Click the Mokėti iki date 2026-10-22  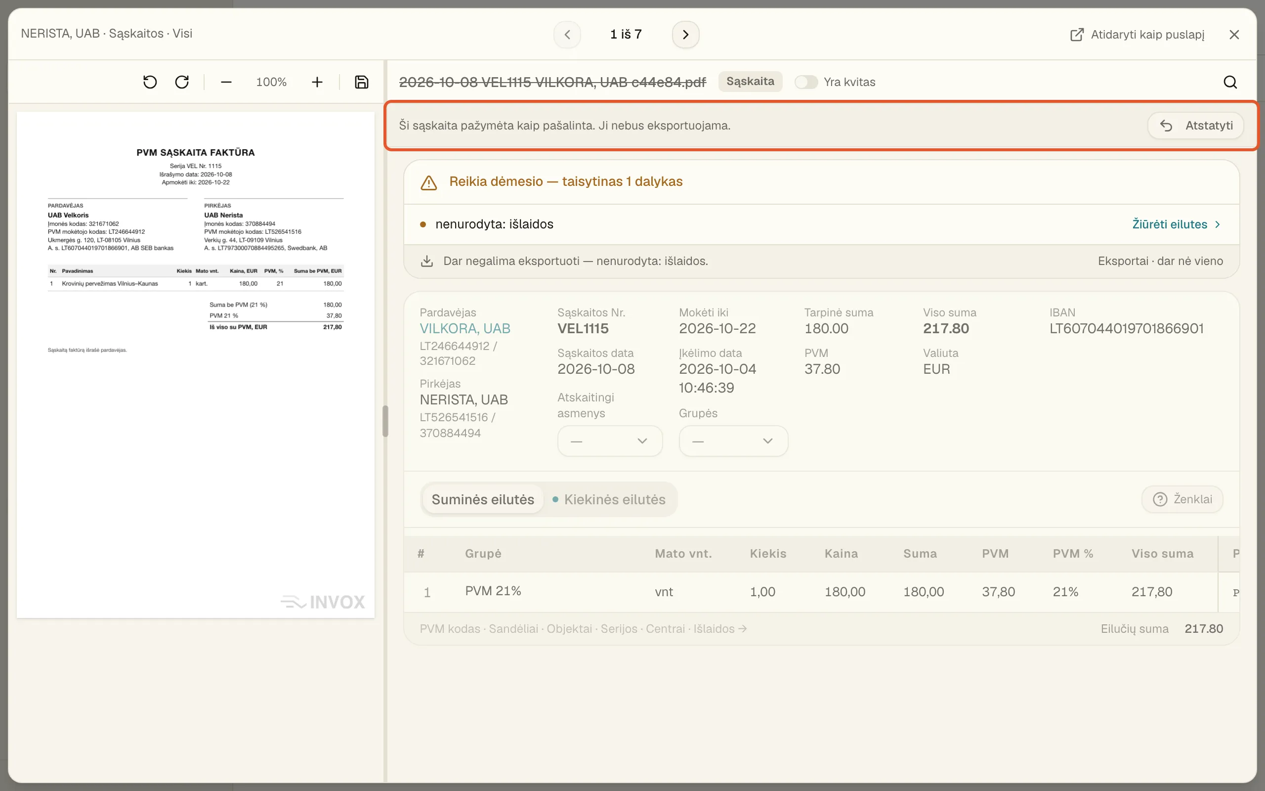pyautogui.click(x=717, y=329)
